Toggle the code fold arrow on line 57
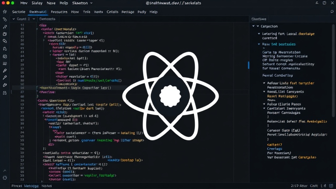The width and height of the screenshot is (336, 189). tap(44, 40)
